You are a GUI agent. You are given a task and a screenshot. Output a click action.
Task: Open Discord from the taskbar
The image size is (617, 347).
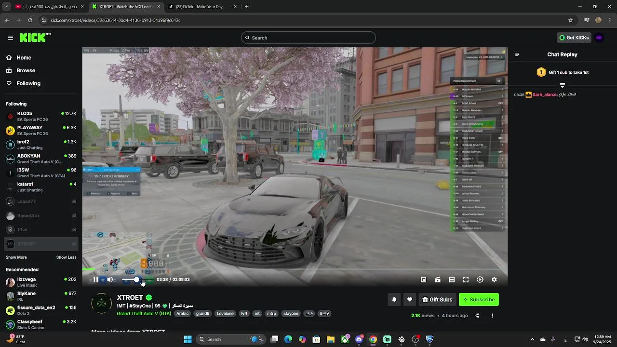point(359,339)
